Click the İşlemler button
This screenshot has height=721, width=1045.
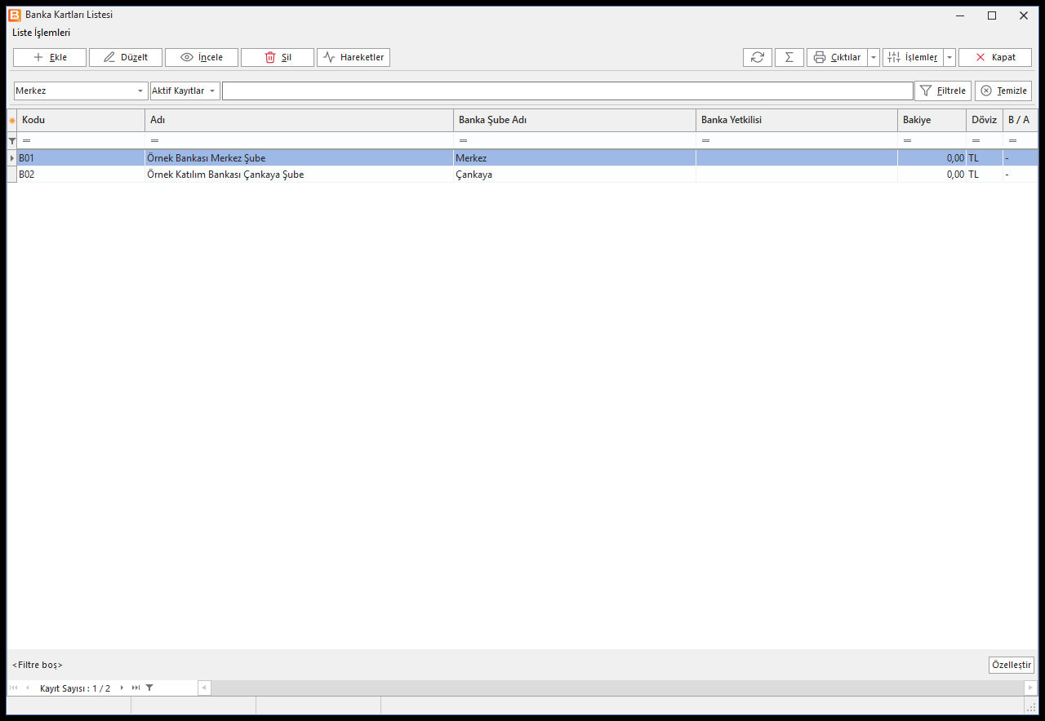[913, 57]
